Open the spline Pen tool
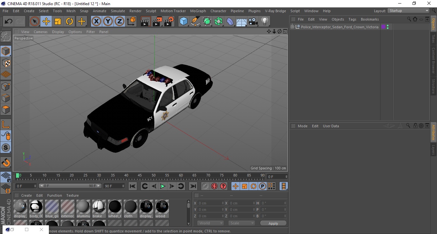The width and height of the screenshot is (437, 234). [195, 22]
